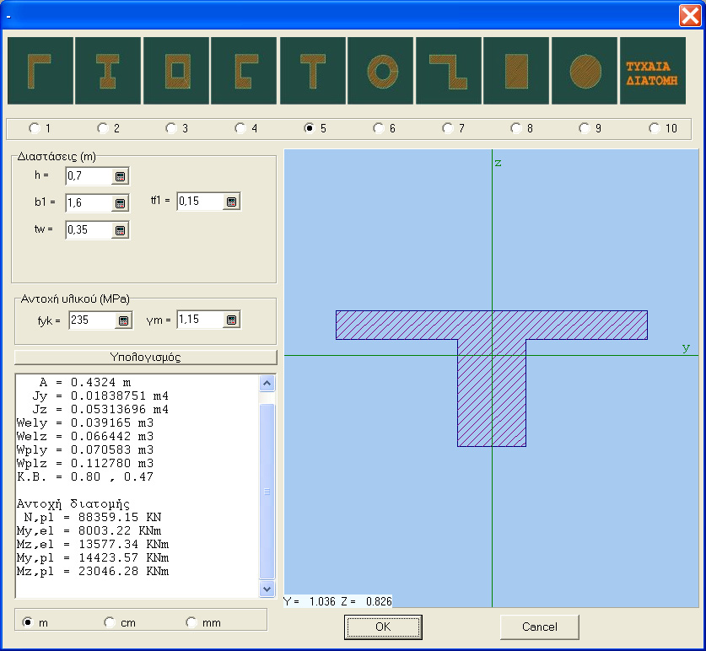The height and width of the screenshot is (651, 706).
Task: Click the 'Wplz = 0.112780 m3' line
Action: tap(85, 464)
